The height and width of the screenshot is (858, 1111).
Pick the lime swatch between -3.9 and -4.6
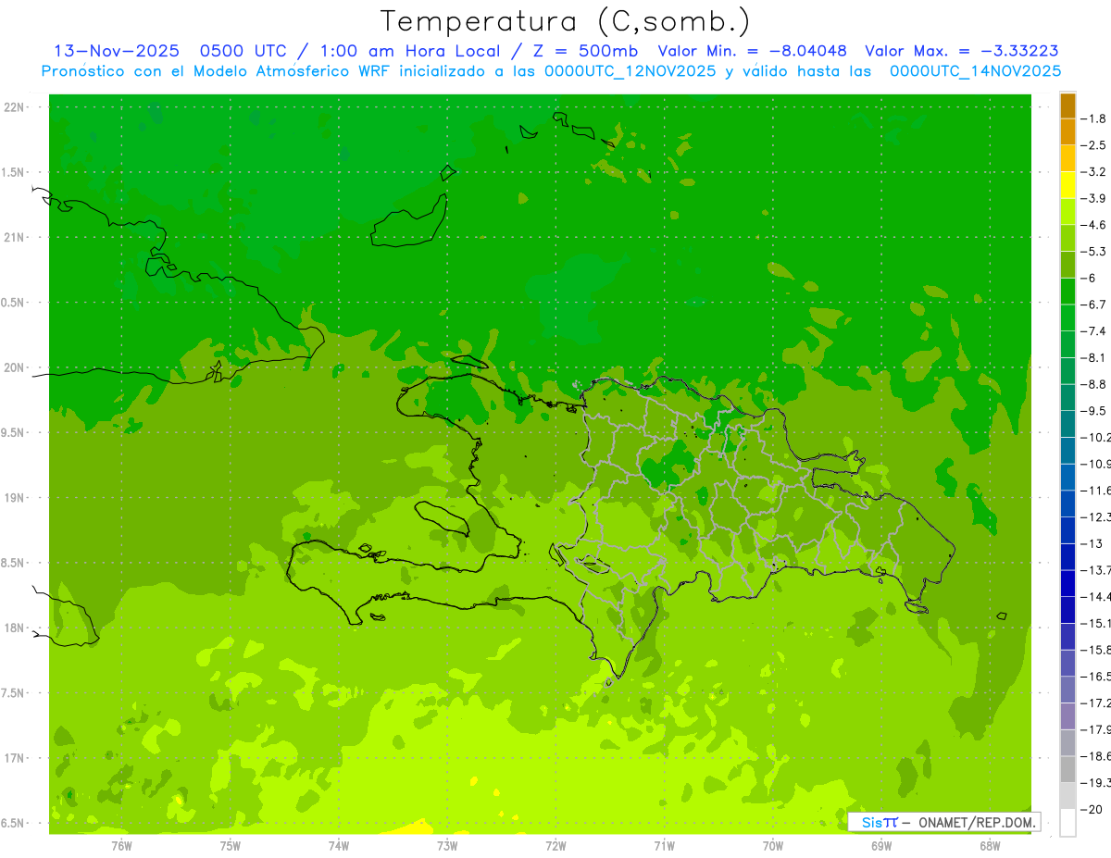point(1067,212)
